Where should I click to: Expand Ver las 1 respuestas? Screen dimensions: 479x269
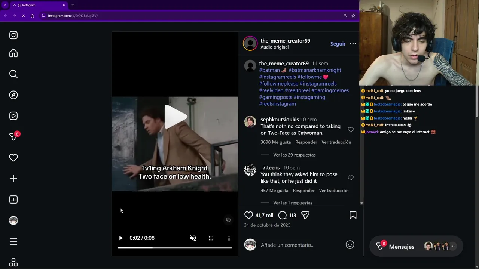[x=293, y=203]
